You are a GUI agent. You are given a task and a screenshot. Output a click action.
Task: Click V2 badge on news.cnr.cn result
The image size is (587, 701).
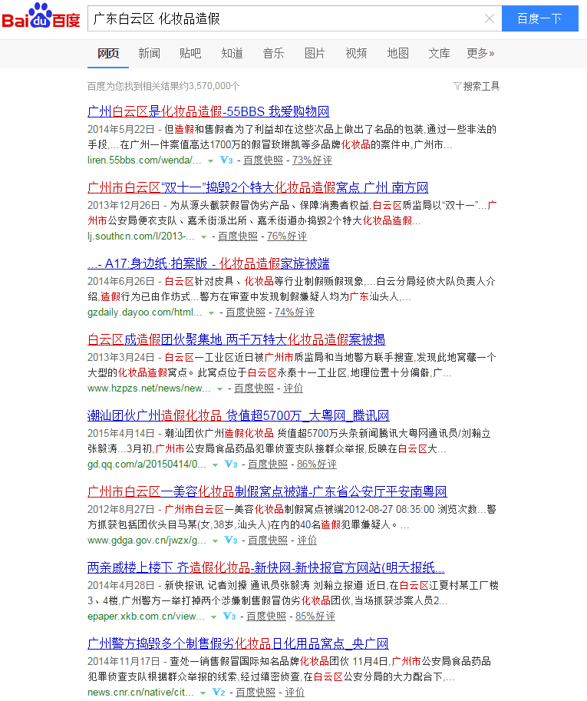coord(219,692)
